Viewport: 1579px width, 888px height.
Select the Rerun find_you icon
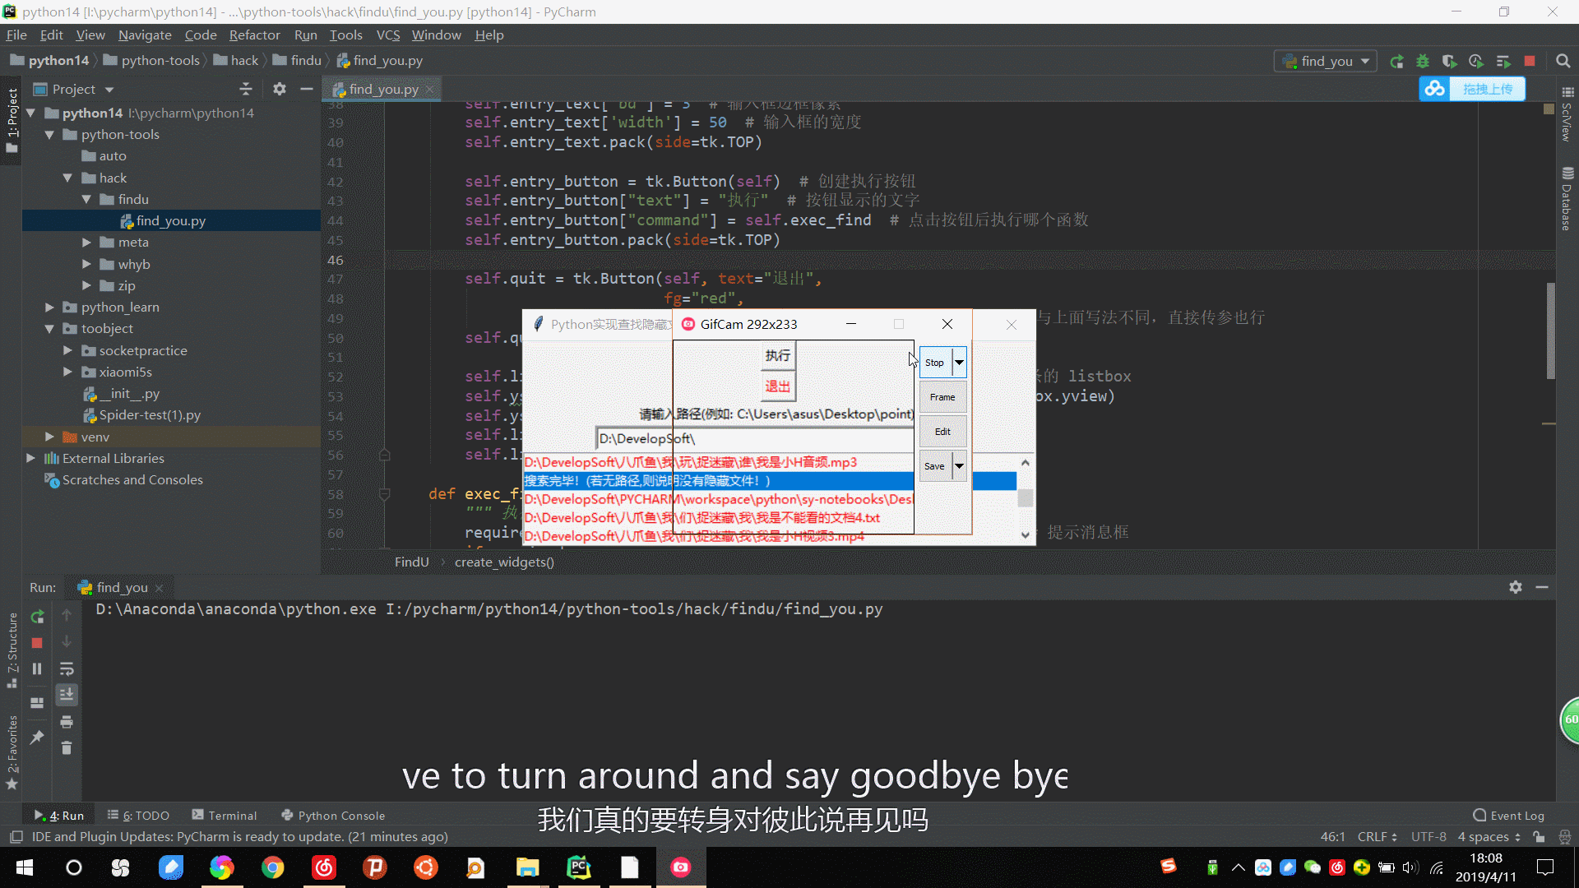click(x=36, y=615)
